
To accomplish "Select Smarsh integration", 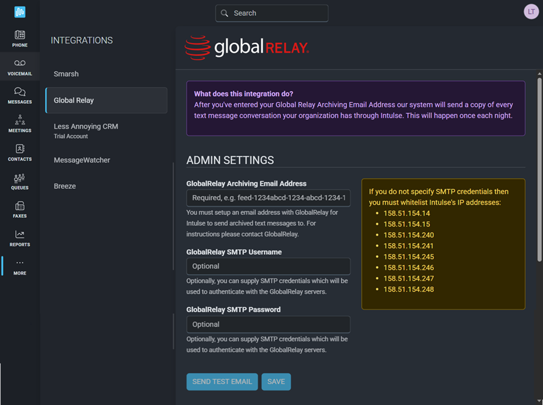I will [66, 74].
